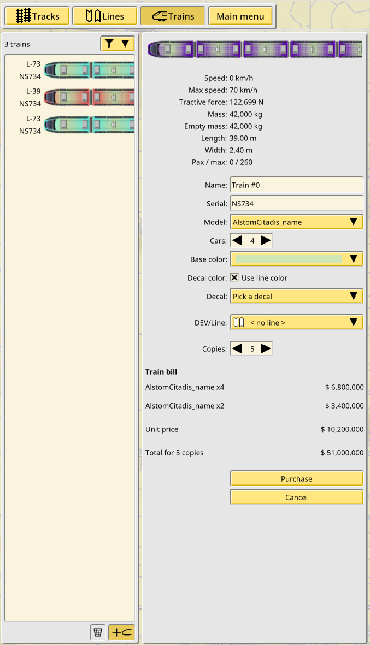The image size is (370, 645).
Task: Click the Serial field NS734
Action: (296, 204)
